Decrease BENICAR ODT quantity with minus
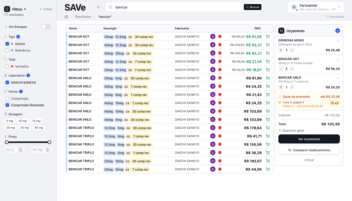 pos(281,69)
